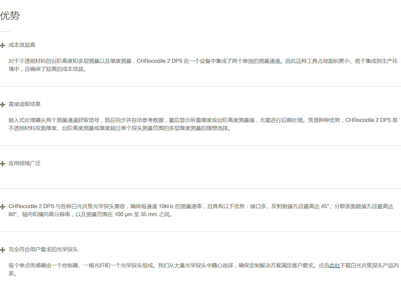Click the paragraph starting with 对于不透明材料
Image resolution: width=401 pixels, height=296 pixels.
pos(200,65)
